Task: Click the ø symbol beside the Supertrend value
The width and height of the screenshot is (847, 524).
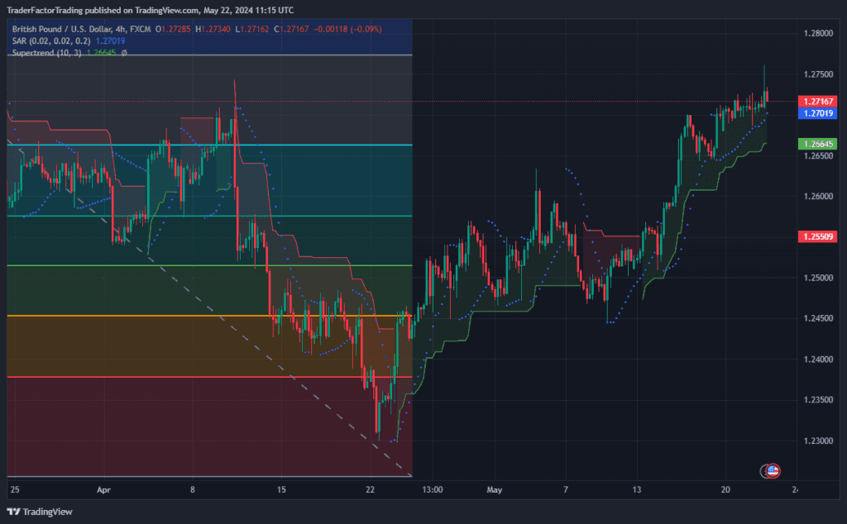Action: pyautogui.click(x=124, y=53)
